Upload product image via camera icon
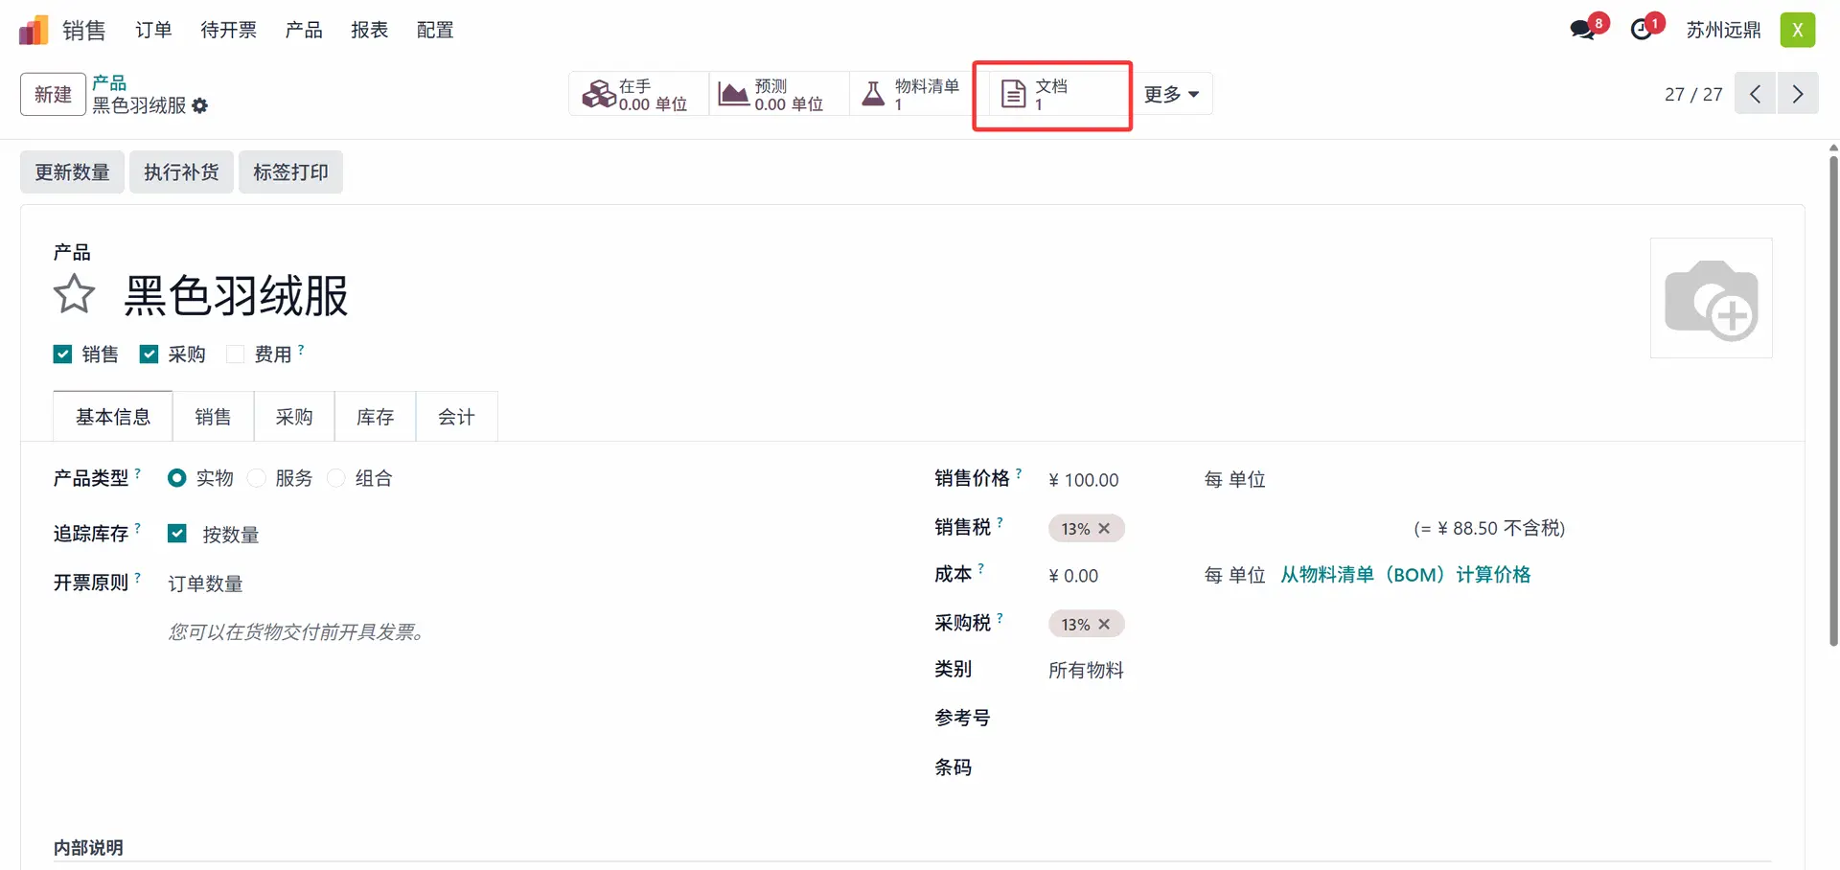Viewport: 1840px width, 870px height. click(x=1711, y=298)
